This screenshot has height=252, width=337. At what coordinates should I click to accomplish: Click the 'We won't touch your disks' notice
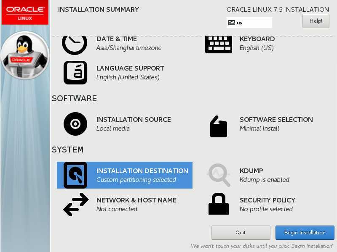(262, 246)
